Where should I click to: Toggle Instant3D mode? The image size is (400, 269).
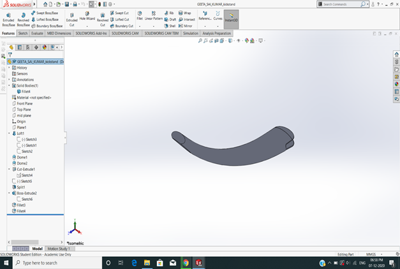coord(231,19)
